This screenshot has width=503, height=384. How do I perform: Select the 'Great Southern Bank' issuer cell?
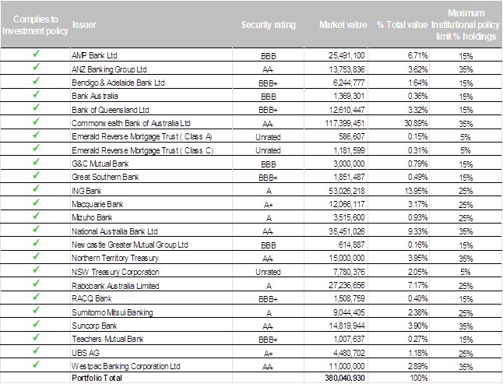pos(105,177)
